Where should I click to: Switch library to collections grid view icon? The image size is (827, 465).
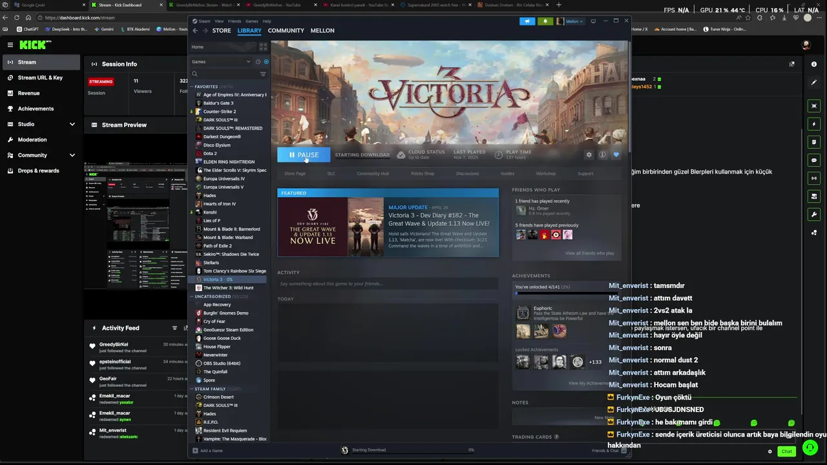[x=263, y=47]
